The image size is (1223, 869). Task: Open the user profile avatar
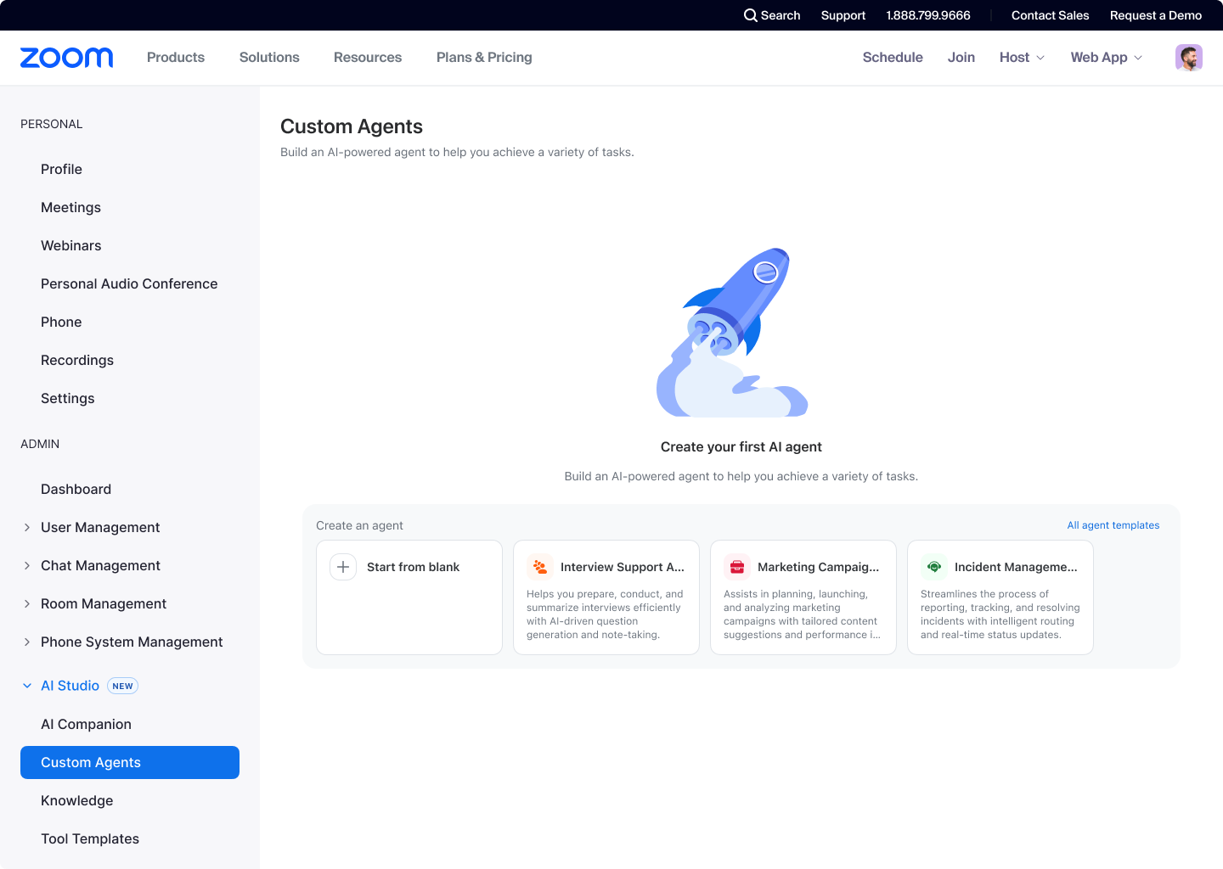[1189, 58]
